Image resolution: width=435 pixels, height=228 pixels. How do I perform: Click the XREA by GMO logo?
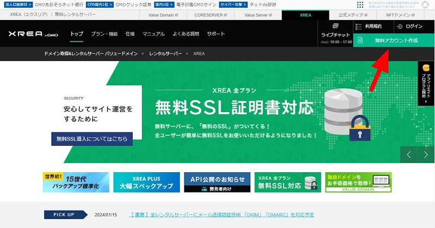33,34
